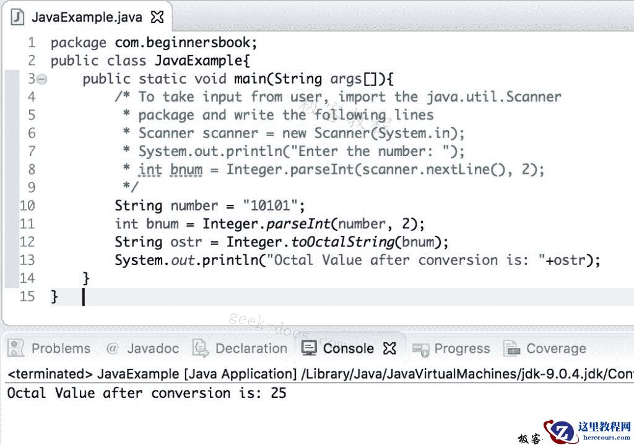The image size is (634, 445).
Task: Click the 这里教程网 site label
Action: [x=604, y=426]
